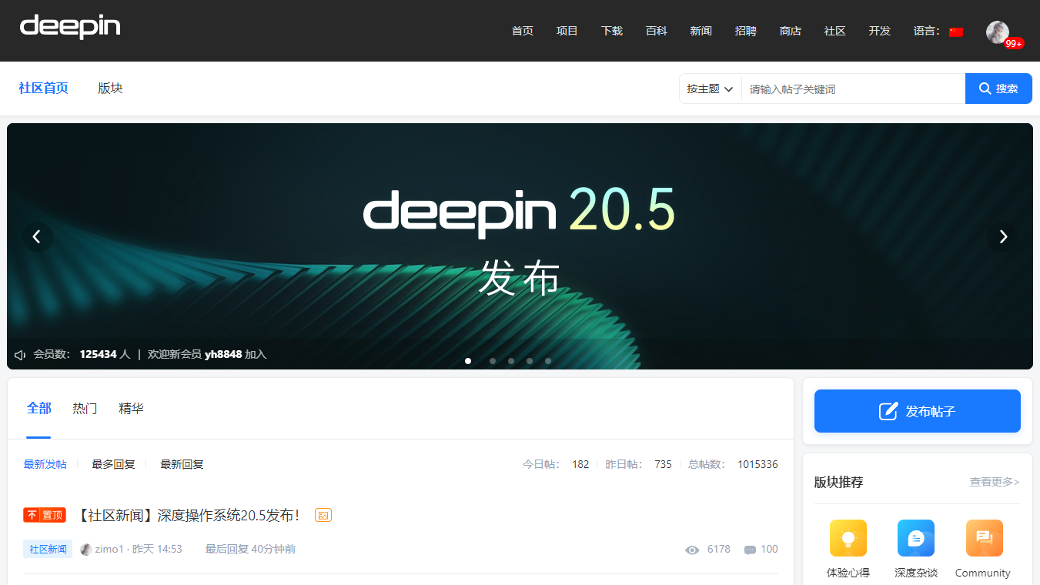Viewport: 1040px width, 585px height.
Task: Click the blue 搜索 button
Action: tap(998, 89)
